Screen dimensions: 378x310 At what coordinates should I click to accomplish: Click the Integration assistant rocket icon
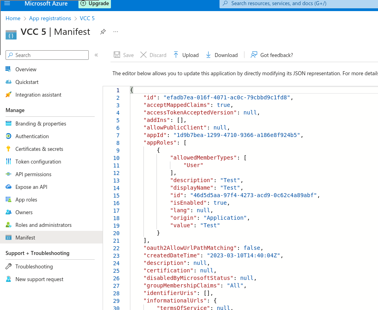coord(8,95)
